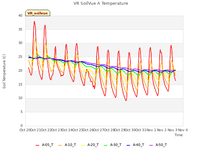Click the 40 y-axis tick label
Image resolution: width=202 pixels, height=151 pixels.
[x=20, y=16]
